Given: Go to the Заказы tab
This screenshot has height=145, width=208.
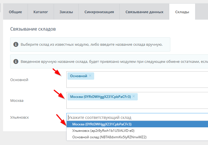Looking at the screenshot, I should [66, 12].
